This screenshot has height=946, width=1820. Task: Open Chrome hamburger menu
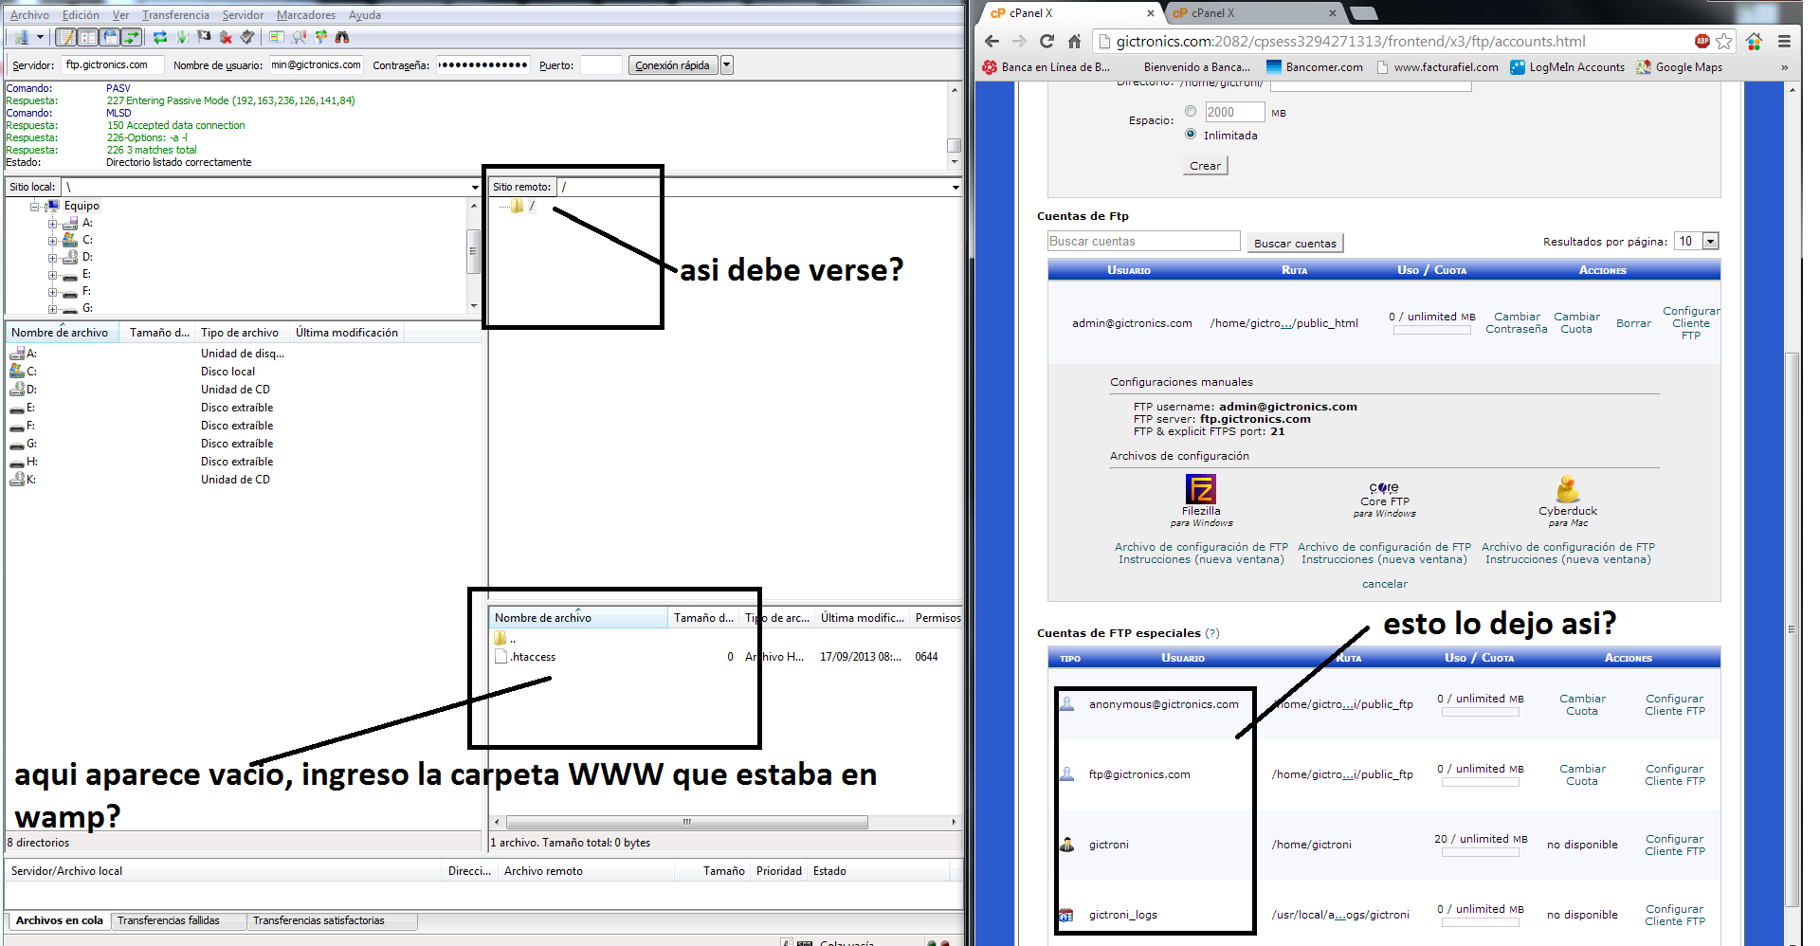coord(1784,41)
